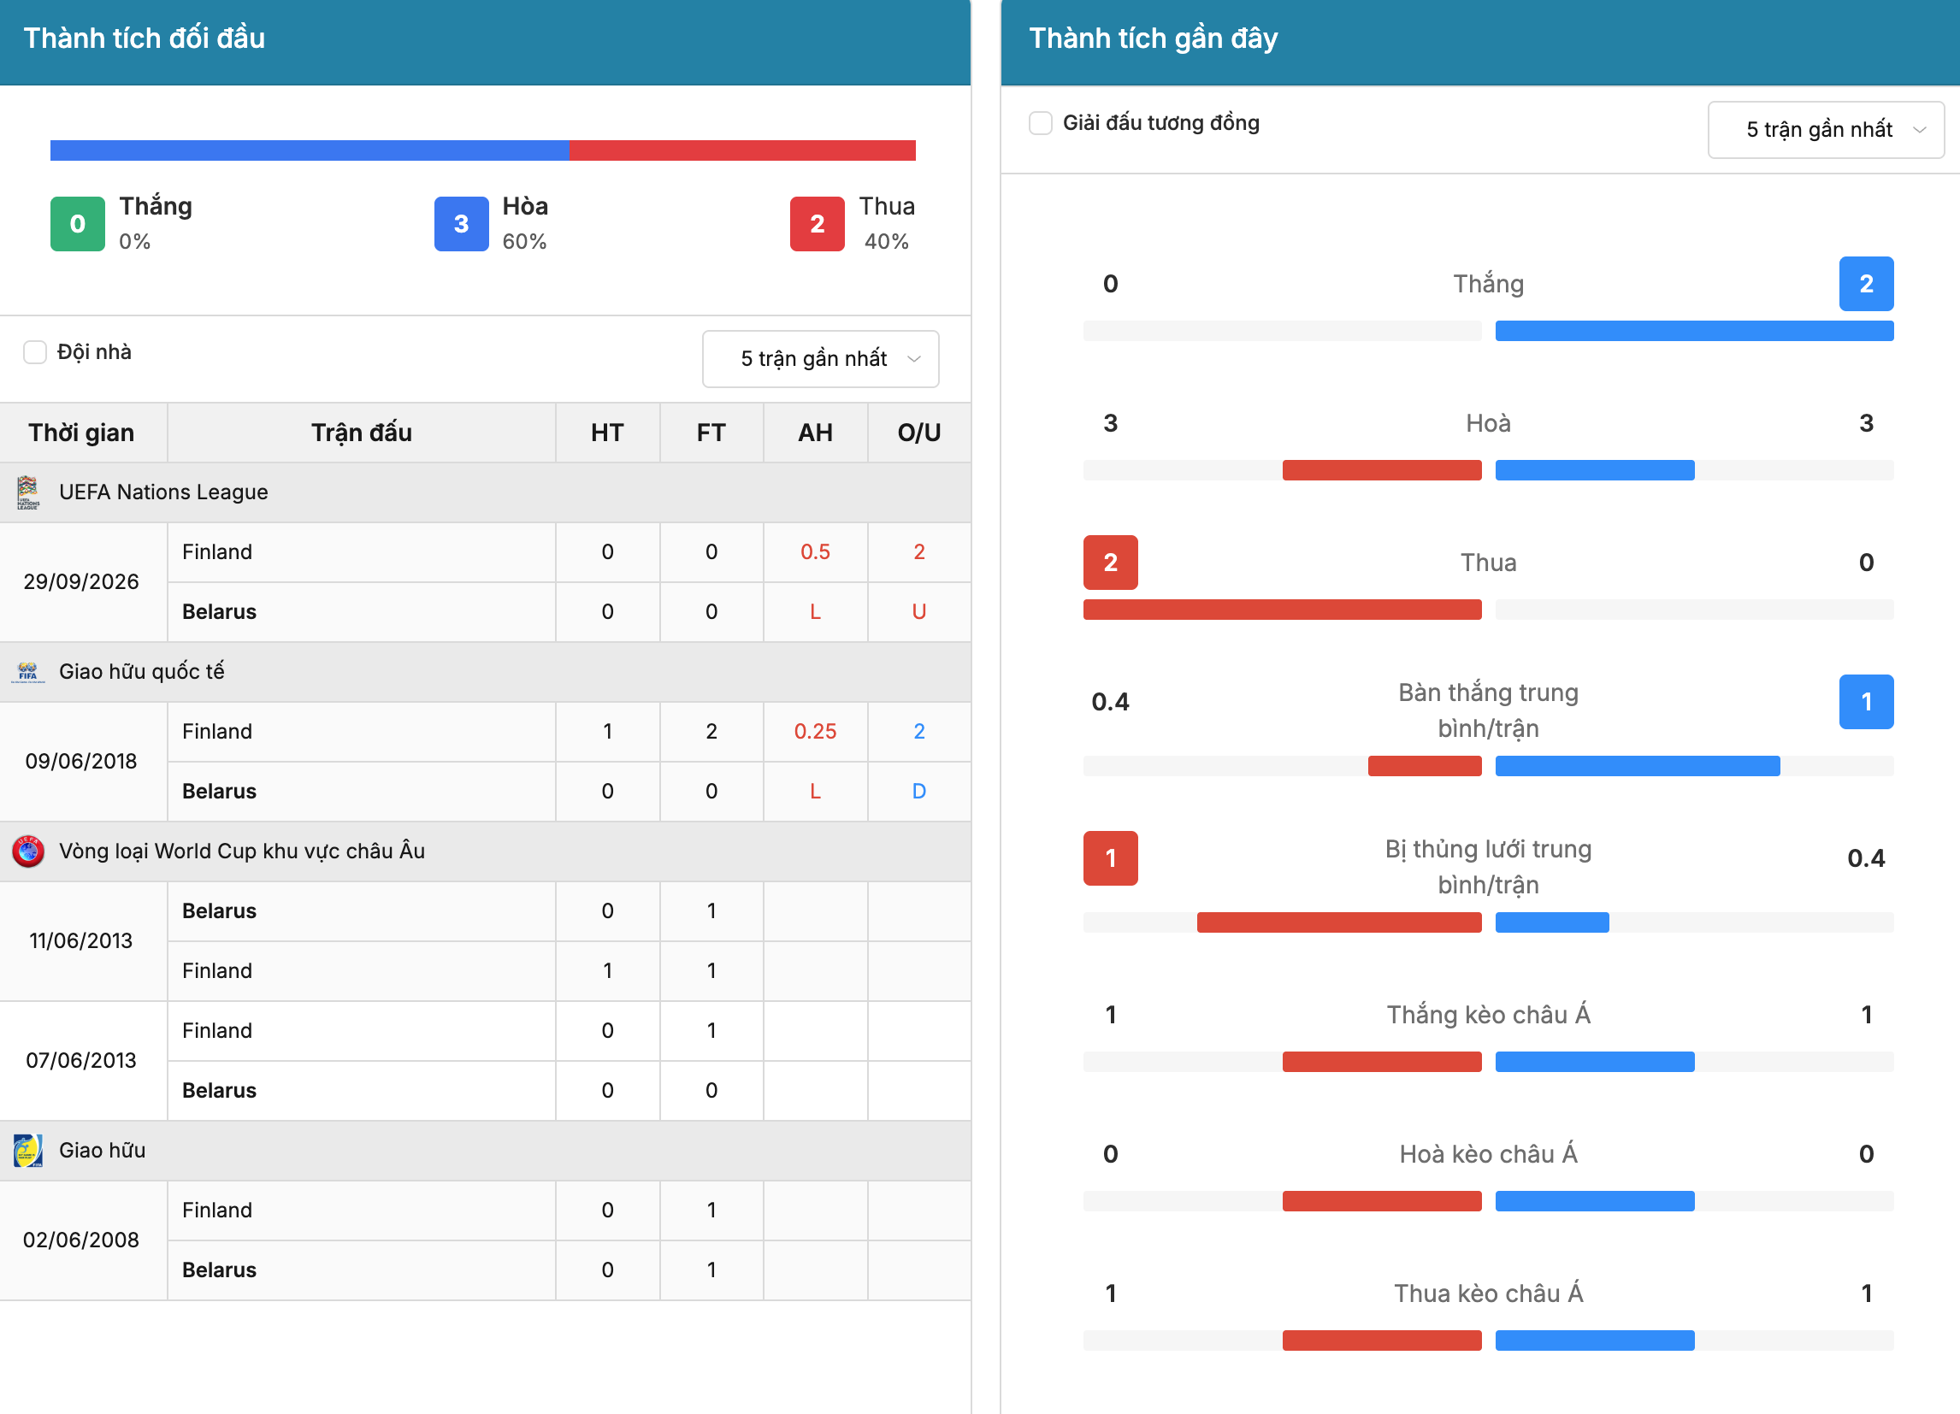The width and height of the screenshot is (1960, 1414).
Task: Click the Thắng kèo châu Á label
Action: coord(1488,1015)
